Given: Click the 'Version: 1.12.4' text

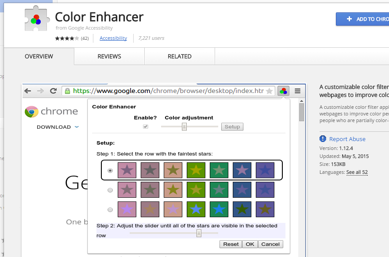Looking at the screenshot, I should coord(336,148).
